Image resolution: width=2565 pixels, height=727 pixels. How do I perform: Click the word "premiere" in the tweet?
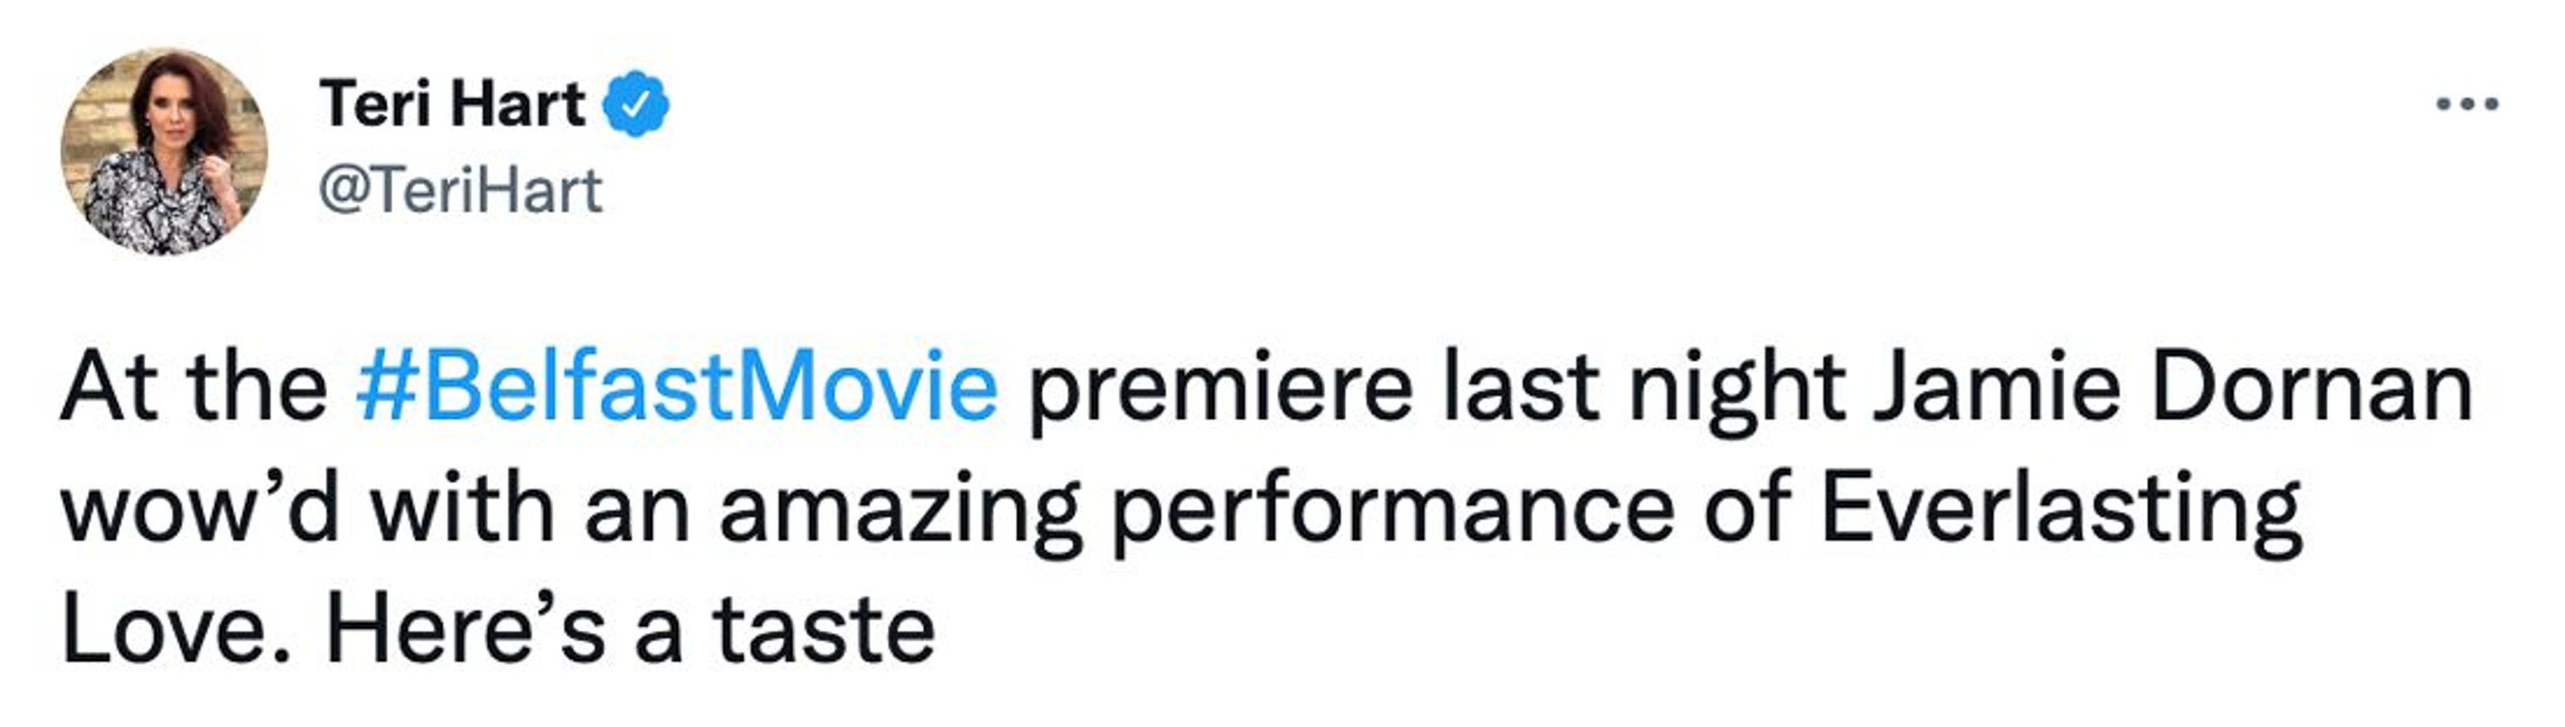tap(1219, 388)
